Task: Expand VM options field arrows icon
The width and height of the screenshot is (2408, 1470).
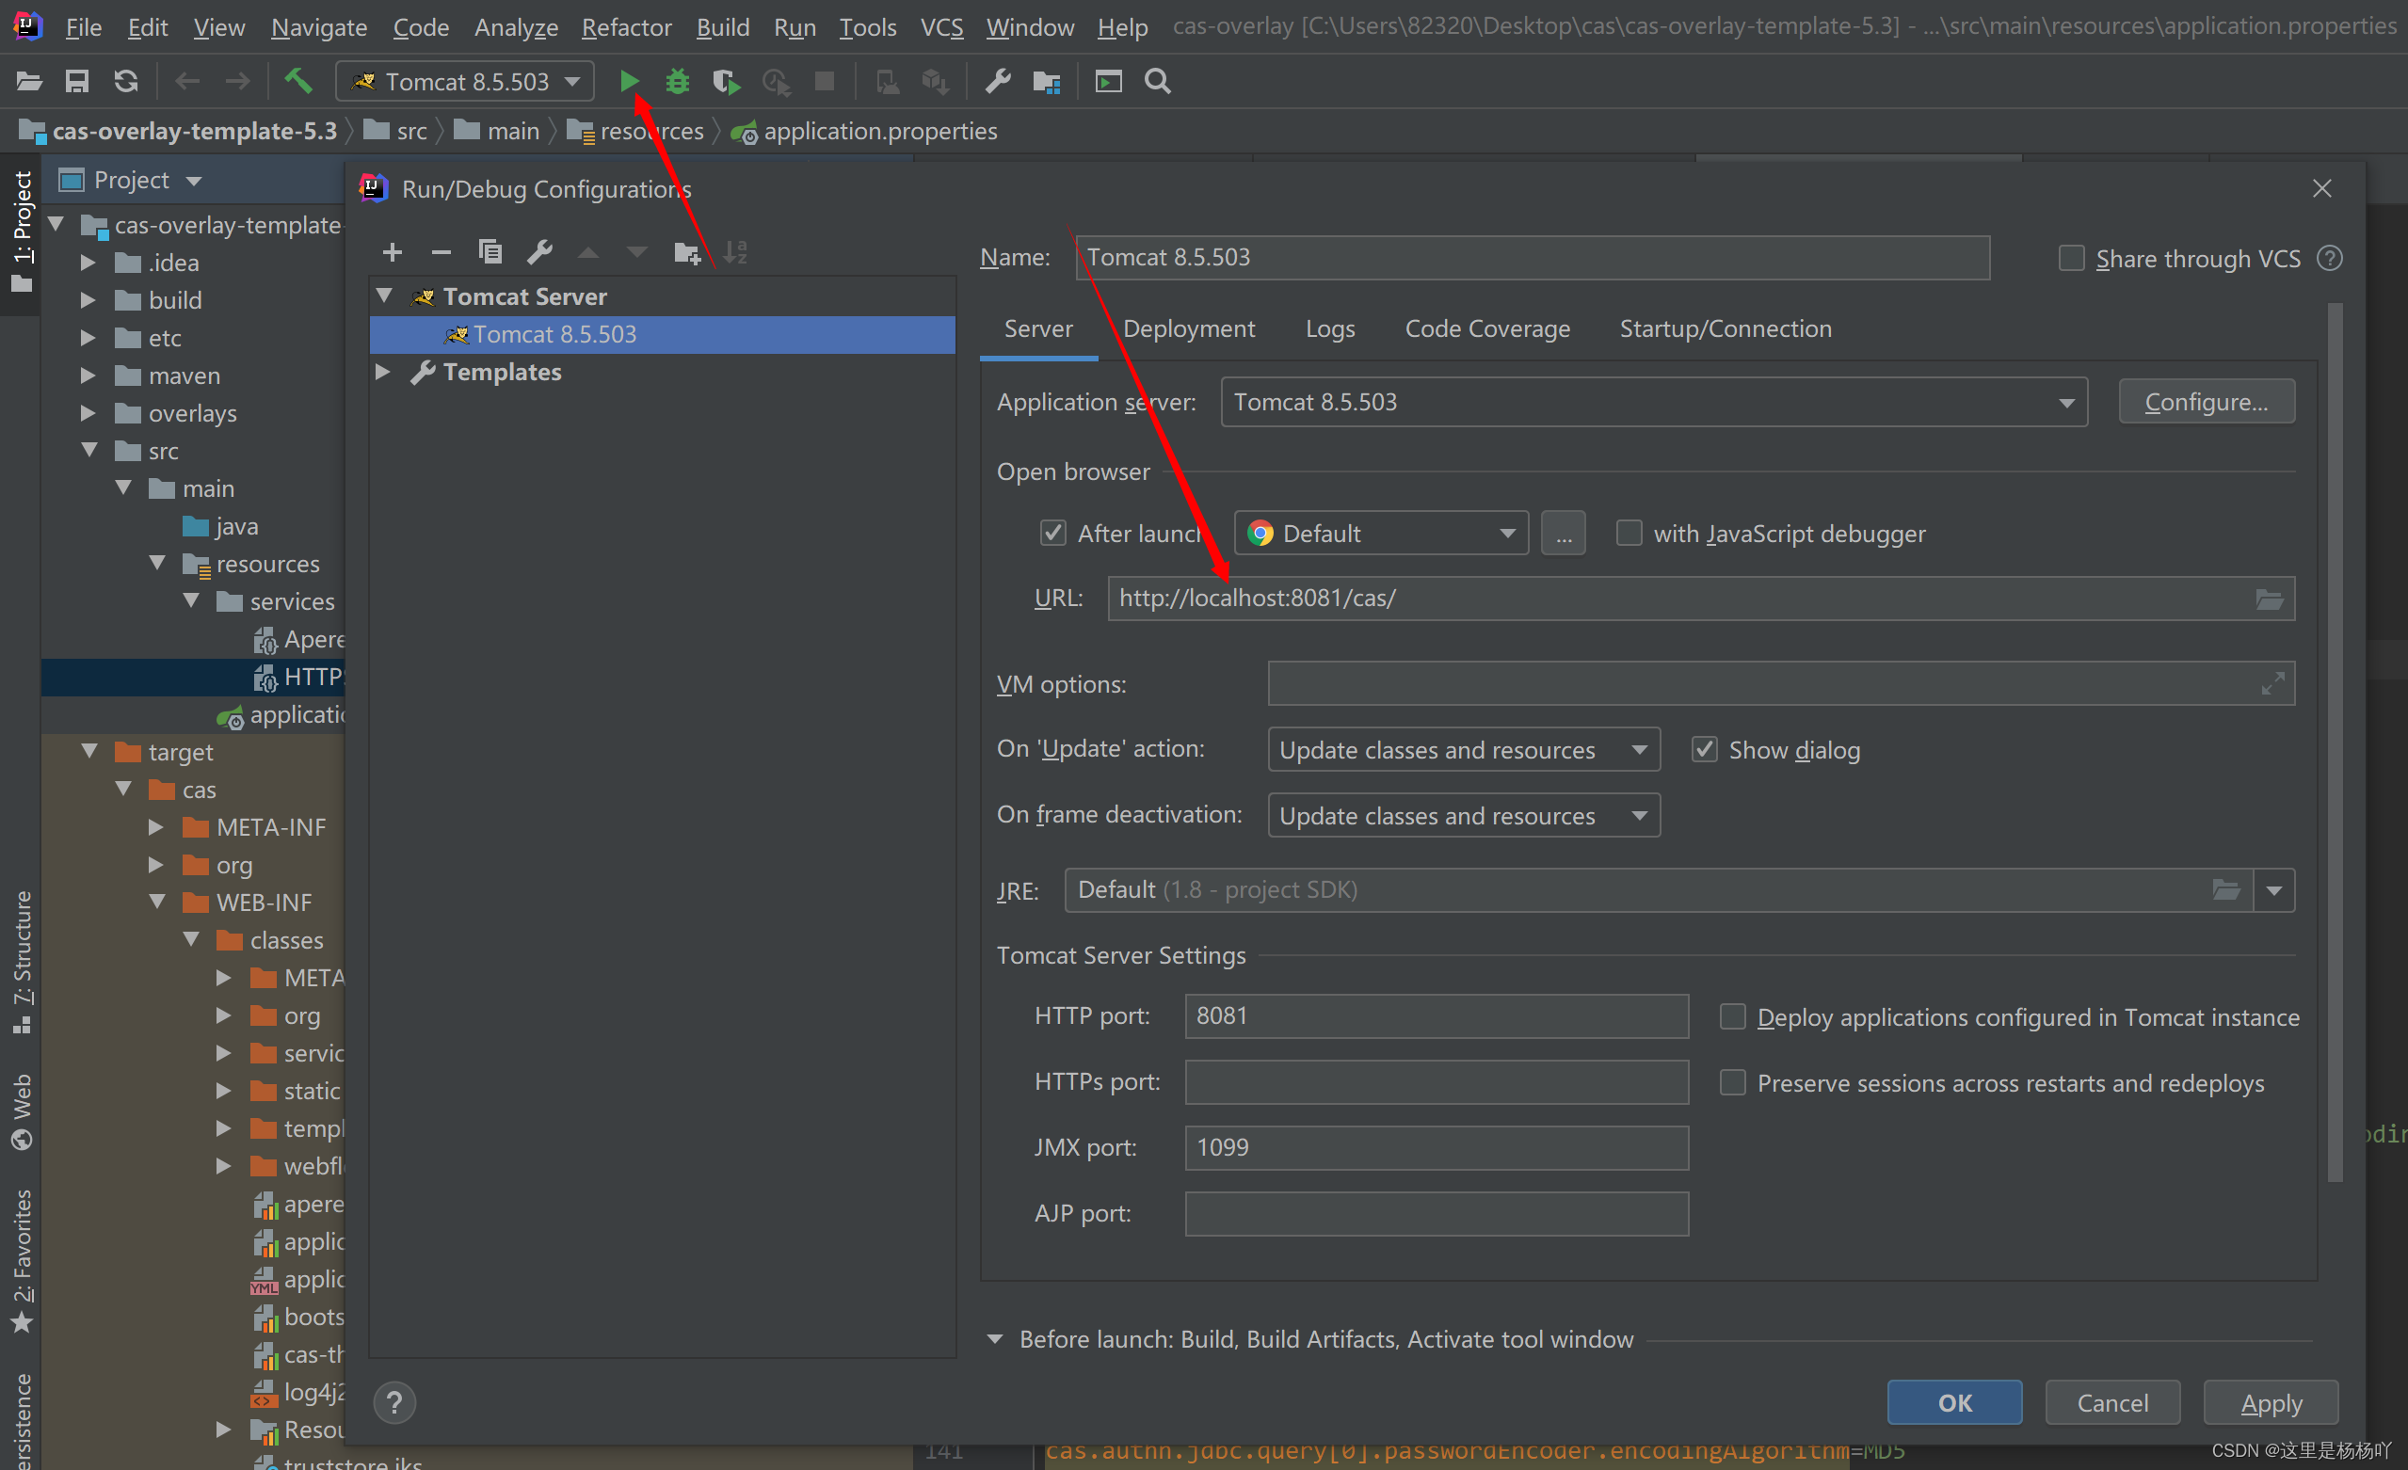Action: 2272,684
